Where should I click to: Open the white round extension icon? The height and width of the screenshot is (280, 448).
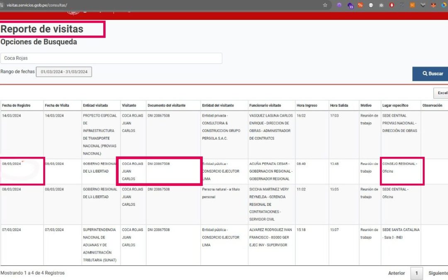pyautogui.click(x=370, y=5)
